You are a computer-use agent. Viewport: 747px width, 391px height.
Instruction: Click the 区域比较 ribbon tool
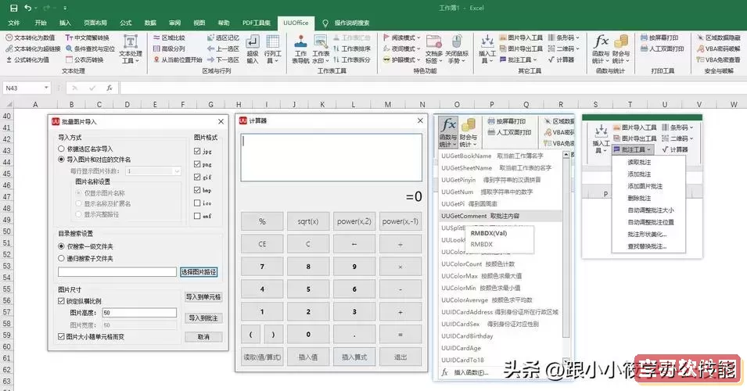pos(169,38)
